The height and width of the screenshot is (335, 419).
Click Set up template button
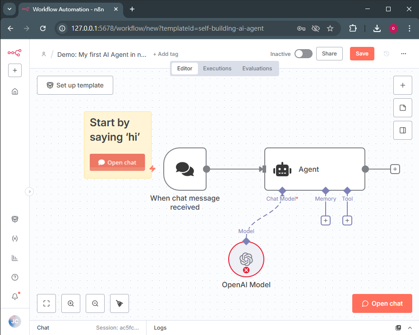point(75,85)
